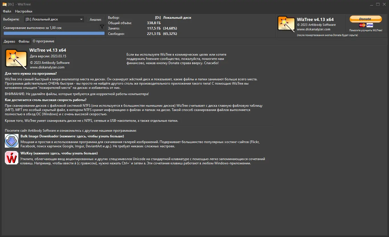The height and width of the screenshot is (237, 389).
Task: Open the WizKey app icon
Action: coord(12,158)
